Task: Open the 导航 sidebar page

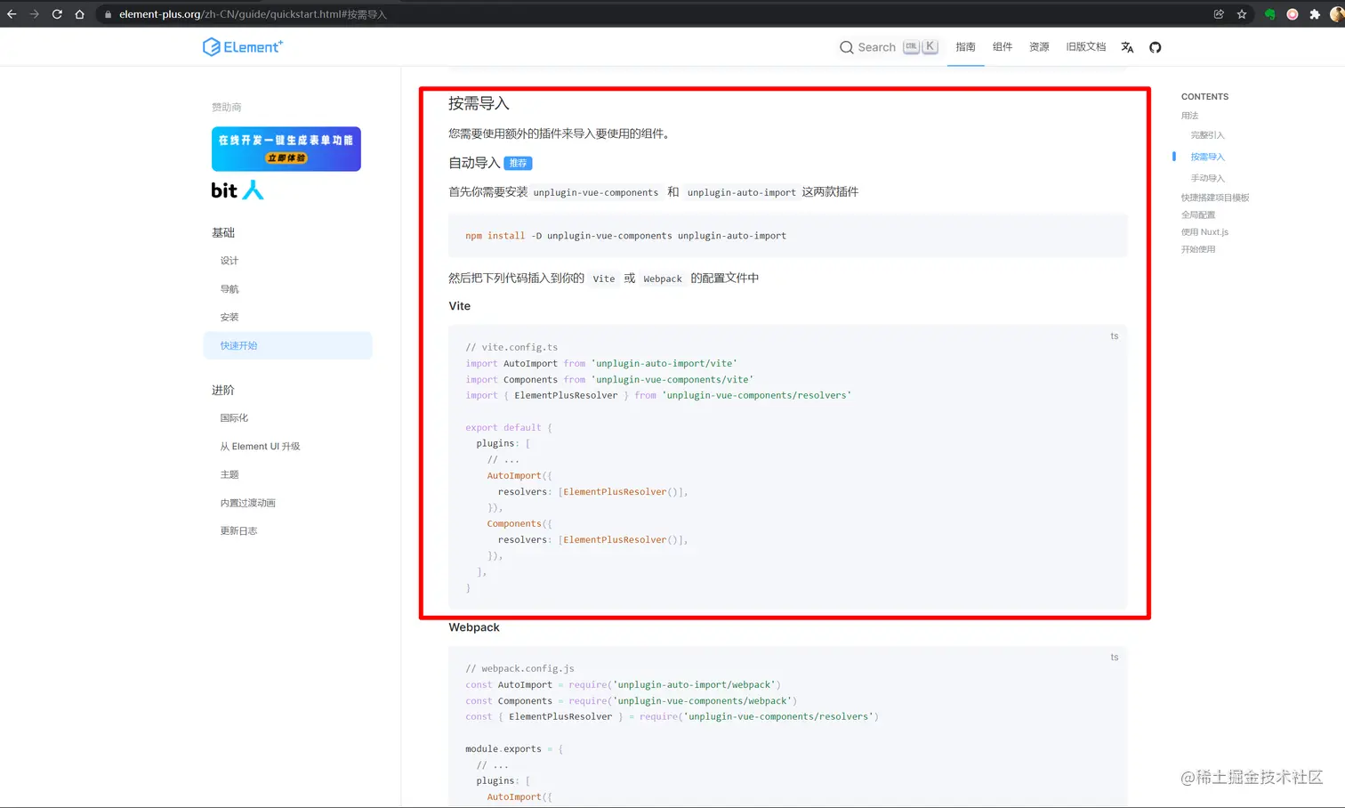Action: tap(230, 289)
